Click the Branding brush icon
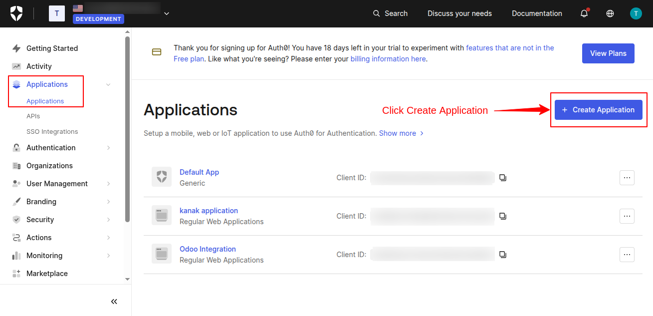Viewport: 653px width, 316px height. point(16,202)
